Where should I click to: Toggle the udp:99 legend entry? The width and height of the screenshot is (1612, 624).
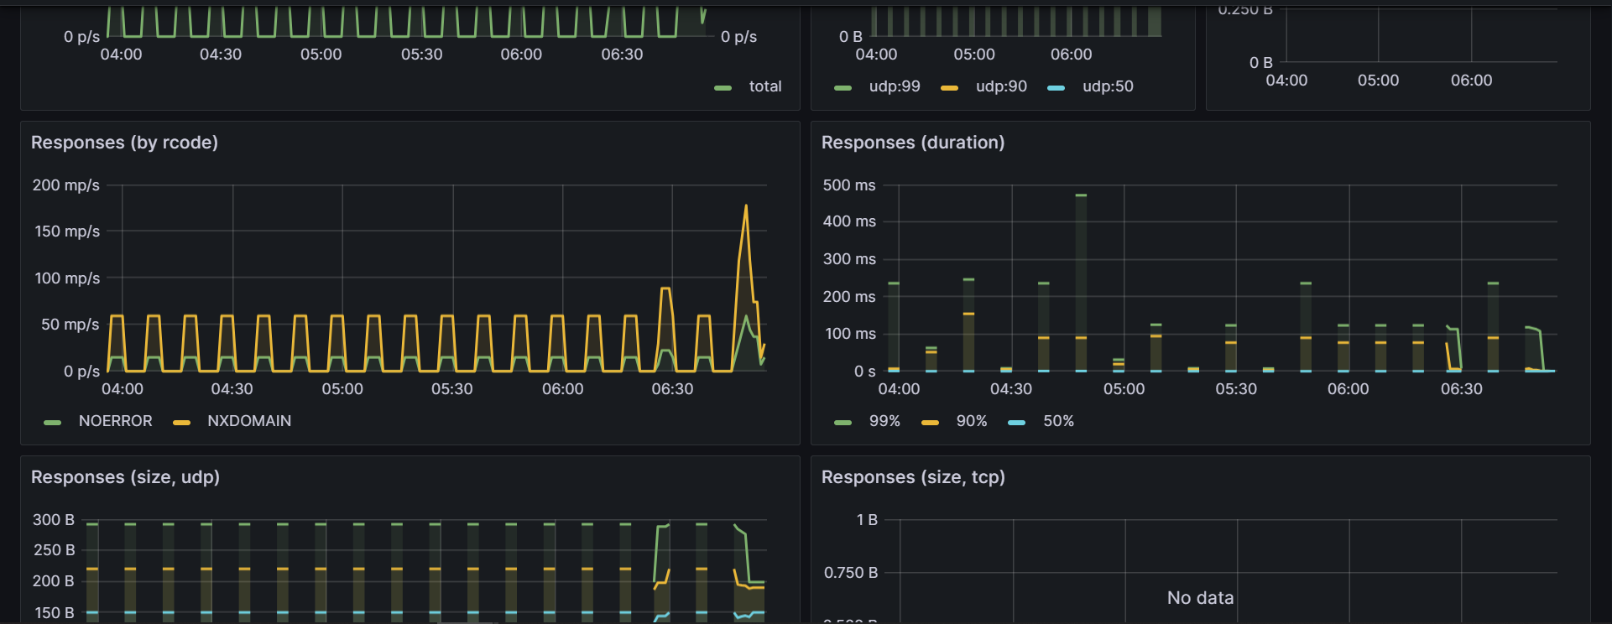point(895,86)
